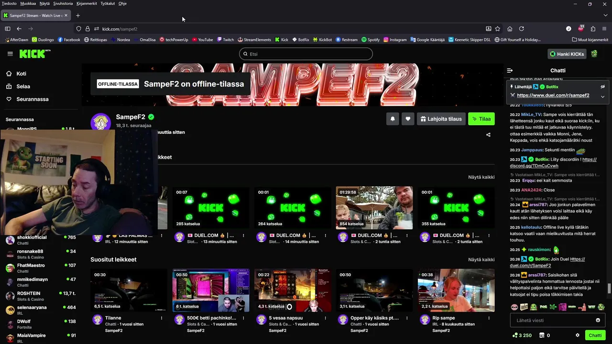Screen dimensions: 612x344
Task: Open ronsnake88 channel in sidebar
Action: pos(41,254)
